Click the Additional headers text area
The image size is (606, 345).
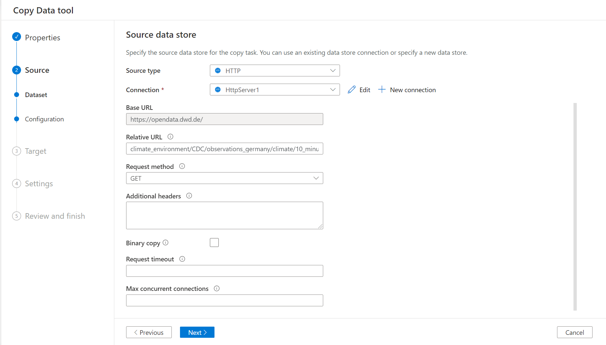[225, 215]
